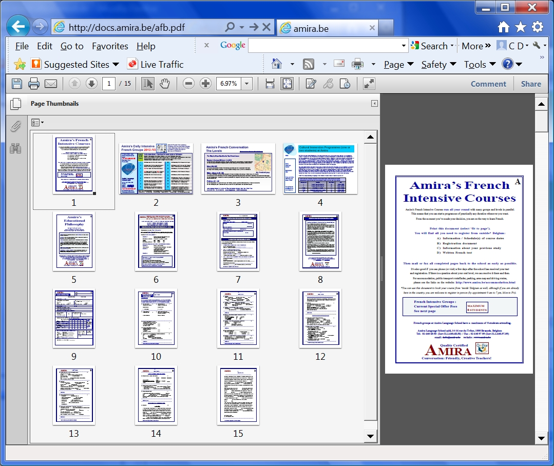This screenshot has width=554, height=466.
Task: Open the Attachments paperclip panel
Action: click(15, 126)
